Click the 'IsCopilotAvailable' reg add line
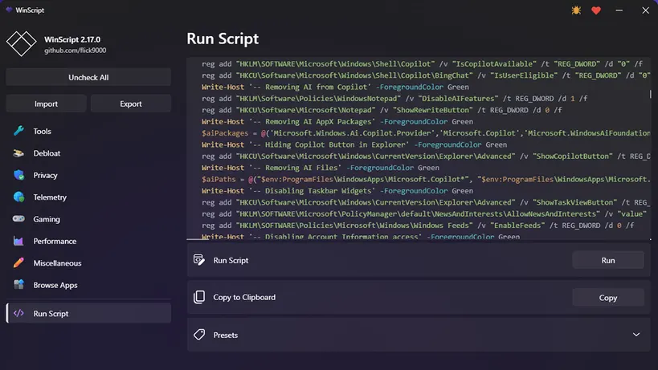 422,63
